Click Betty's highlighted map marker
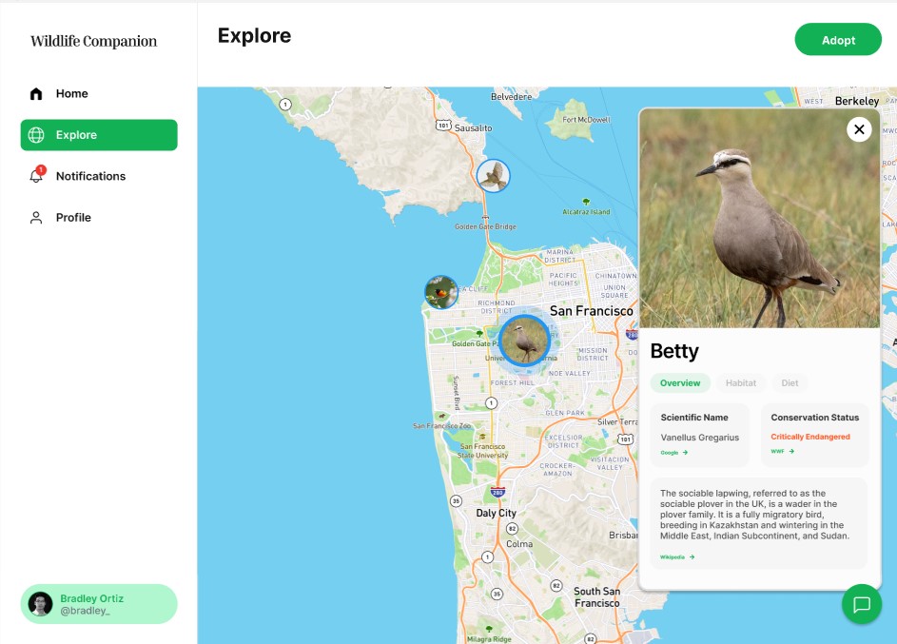 [524, 340]
